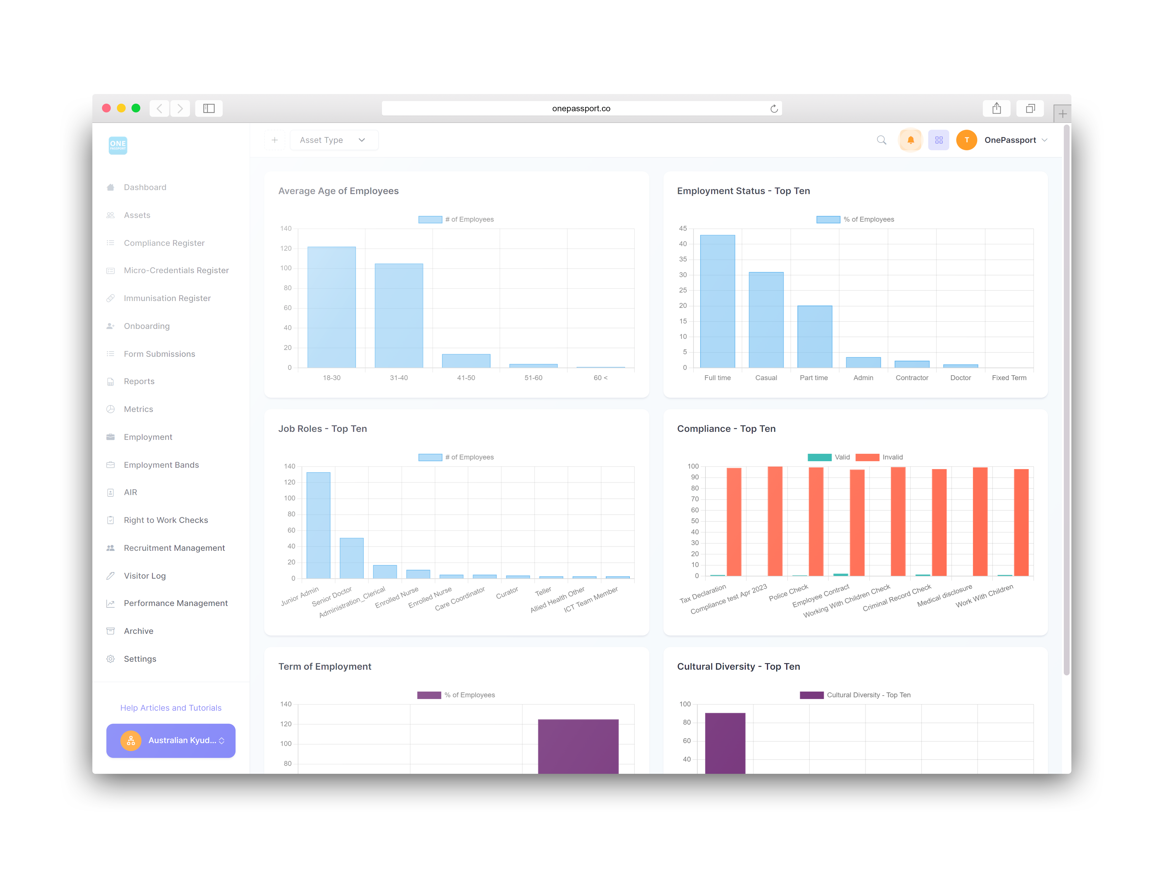The image size is (1169, 876).
Task: Open the Visitor Log section
Action: click(x=146, y=575)
